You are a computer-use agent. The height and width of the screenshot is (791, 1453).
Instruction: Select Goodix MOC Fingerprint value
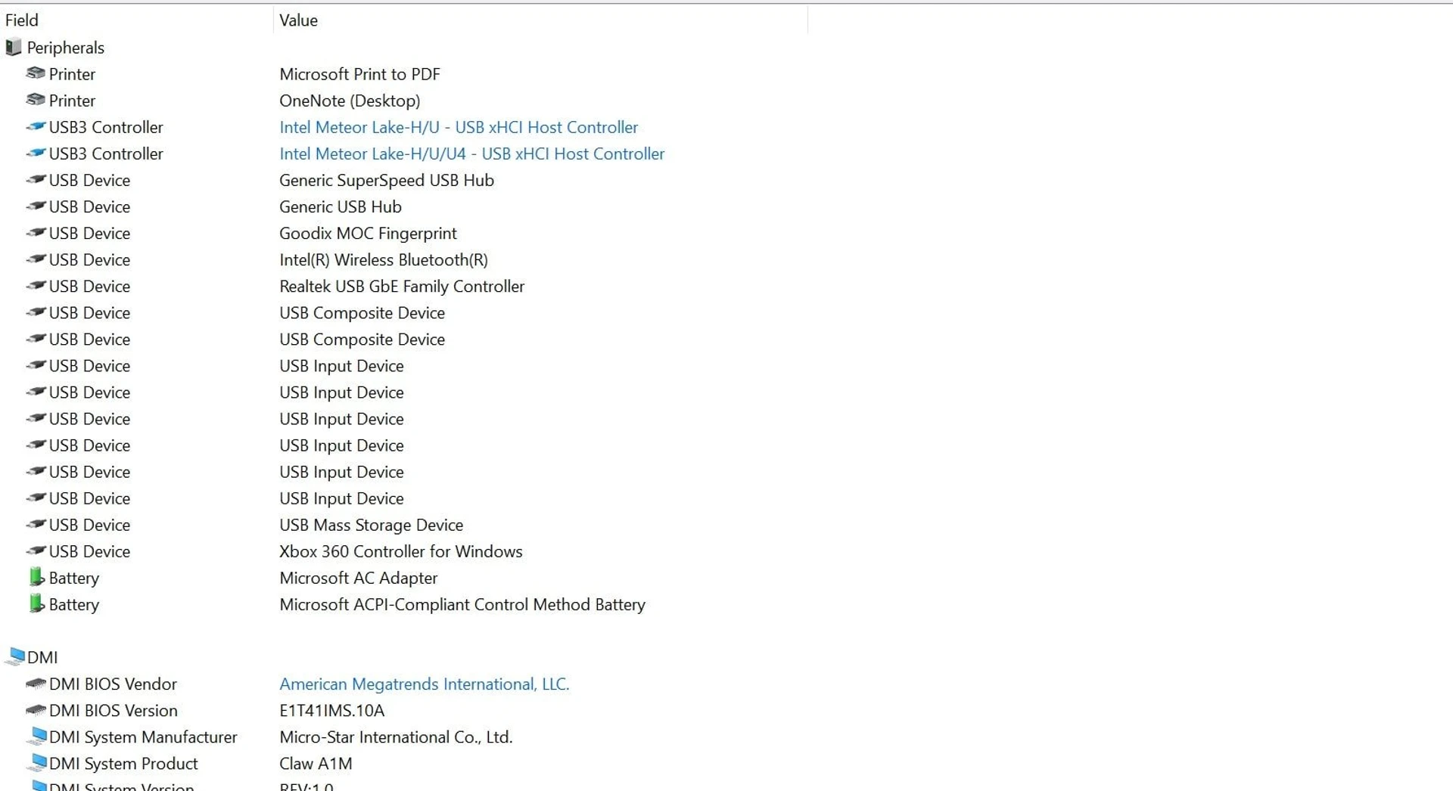[x=368, y=233]
